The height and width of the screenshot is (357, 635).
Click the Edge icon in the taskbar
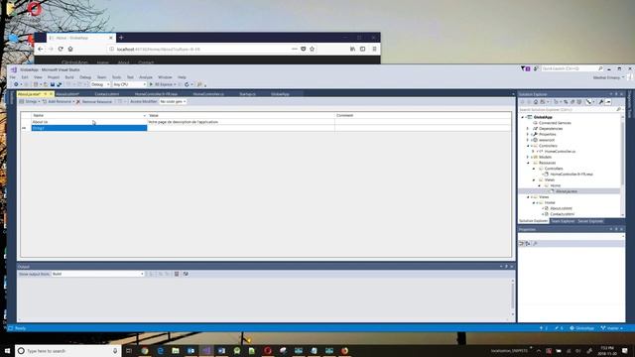pyautogui.click(x=161, y=351)
